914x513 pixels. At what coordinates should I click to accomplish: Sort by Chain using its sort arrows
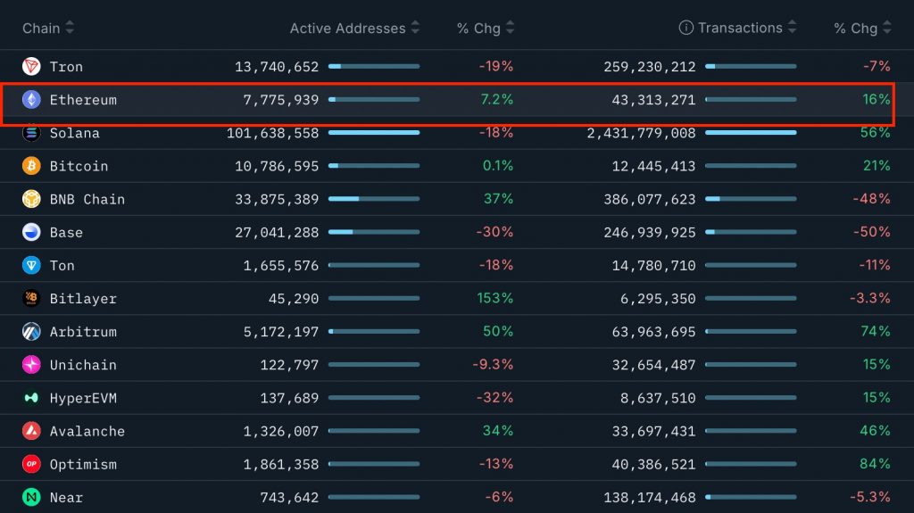[70, 28]
